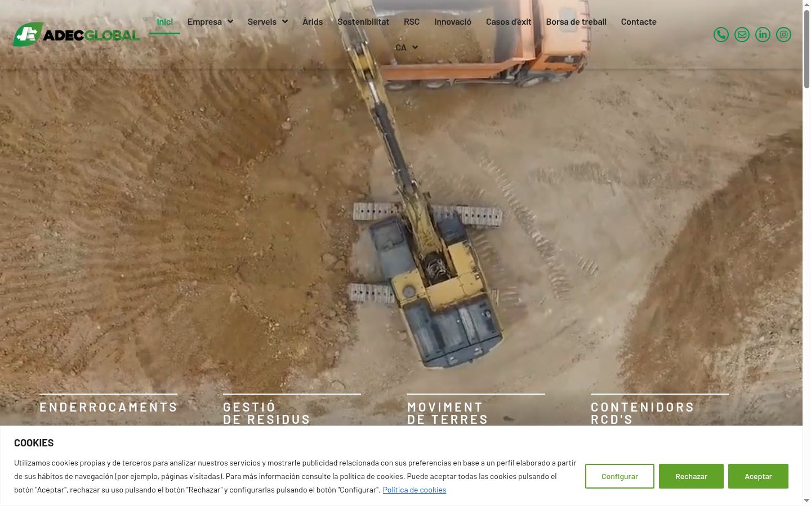The width and height of the screenshot is (811, 506).
Task: Click the scrollbar up arrow
Action: click(806, 4)
